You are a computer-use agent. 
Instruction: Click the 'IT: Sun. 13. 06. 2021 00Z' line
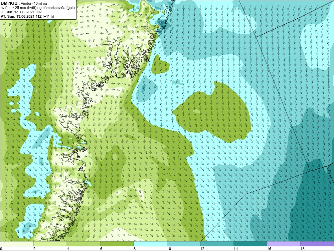click(x=21, y=12)
